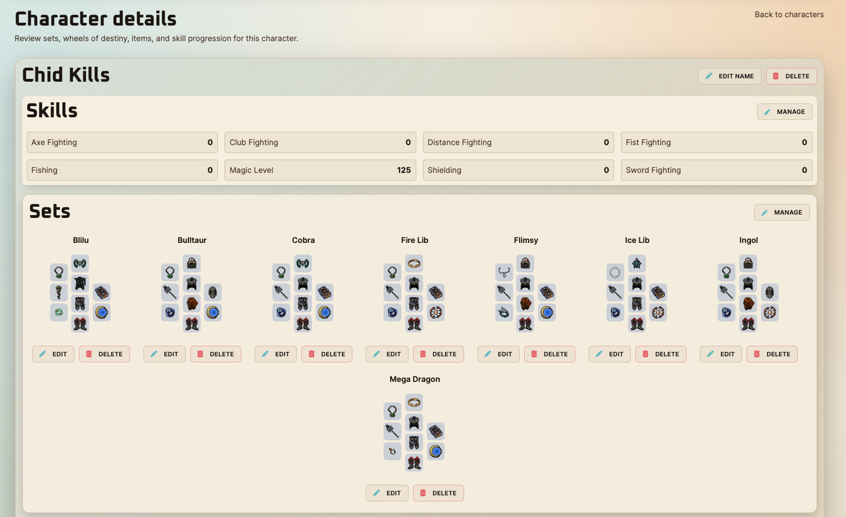Click the golden circlet in the Fire Lib set
The width and height of the screenshot is (846, 517).
tap(414, 264)
